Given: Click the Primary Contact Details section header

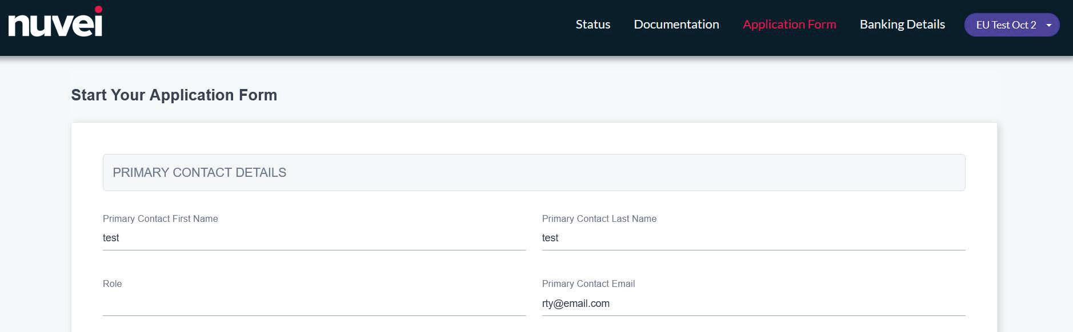Looking at the screenshot, I should coord(534,172).
